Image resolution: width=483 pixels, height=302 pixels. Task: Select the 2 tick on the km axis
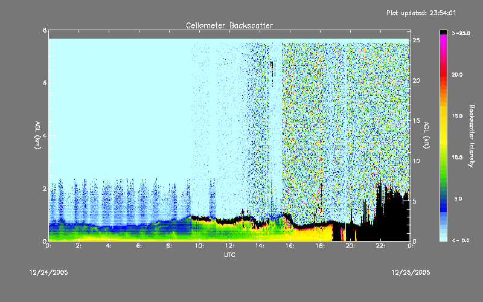pyautogui.click(x=45, y=188)
